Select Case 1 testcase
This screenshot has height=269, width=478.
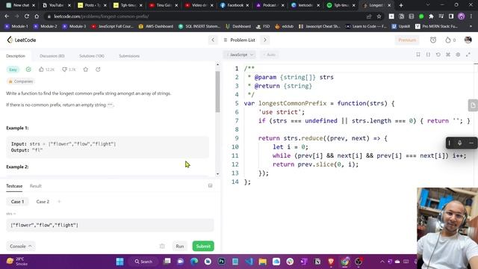17,202
